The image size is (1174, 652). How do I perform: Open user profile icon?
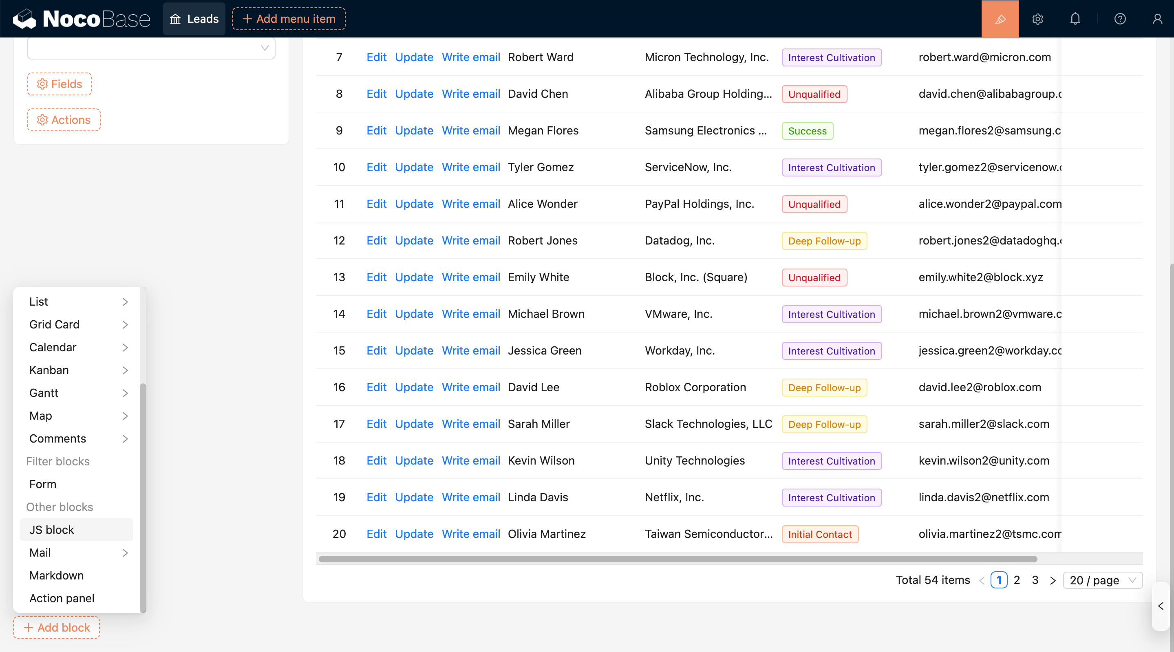tap(1157, 19)
